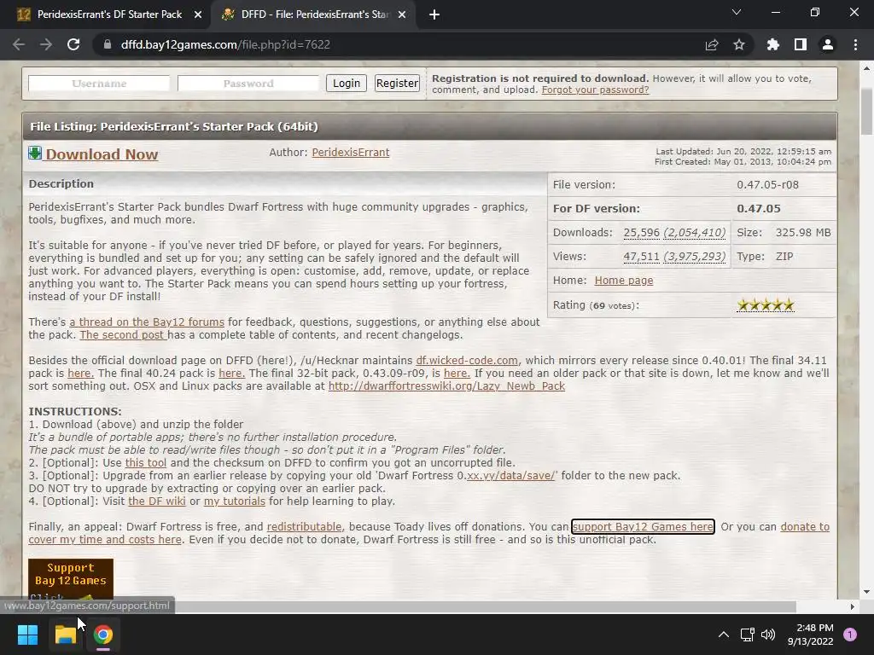Click the downloads count 25,596
Viewport: 874px width, 655px height.
641,233
